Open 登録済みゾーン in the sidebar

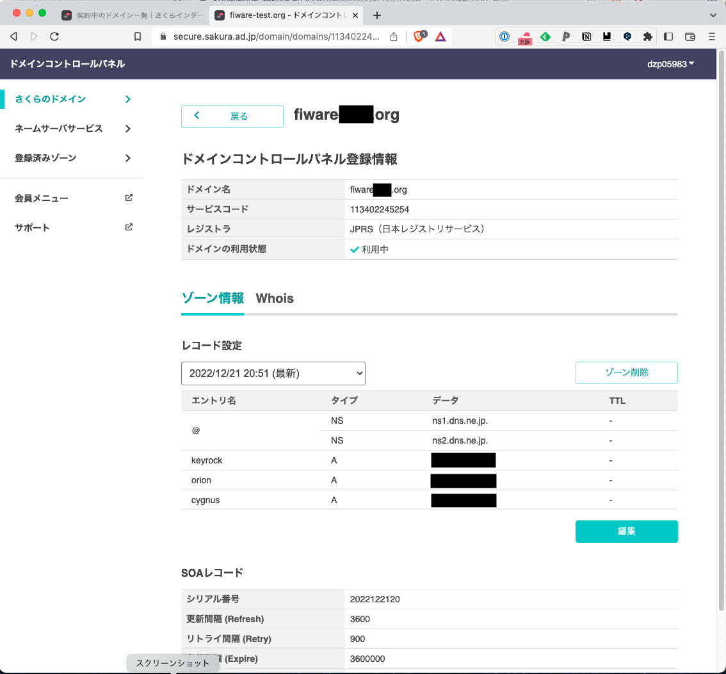point(45,158)
